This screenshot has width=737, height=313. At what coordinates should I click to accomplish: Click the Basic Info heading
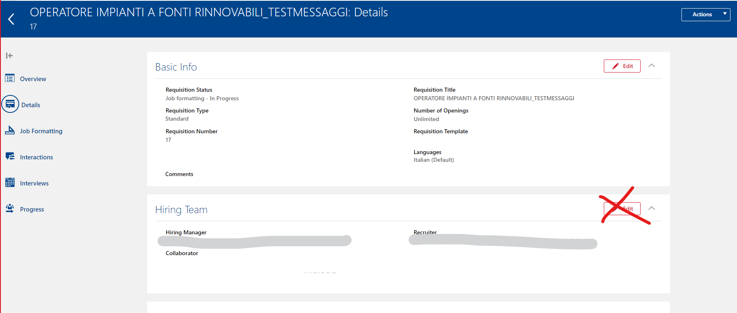point(176,67)
